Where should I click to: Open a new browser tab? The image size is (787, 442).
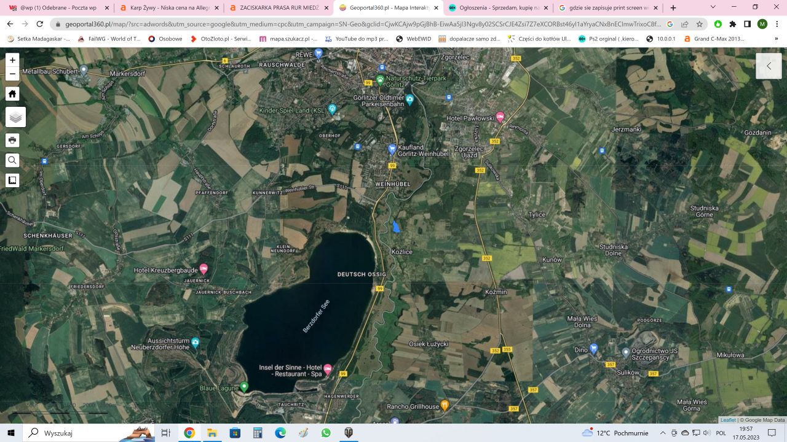click(x=673, y=8)
